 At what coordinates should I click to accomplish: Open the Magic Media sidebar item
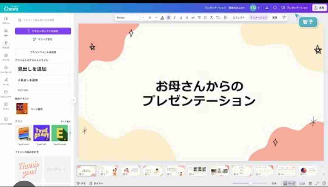6,121
